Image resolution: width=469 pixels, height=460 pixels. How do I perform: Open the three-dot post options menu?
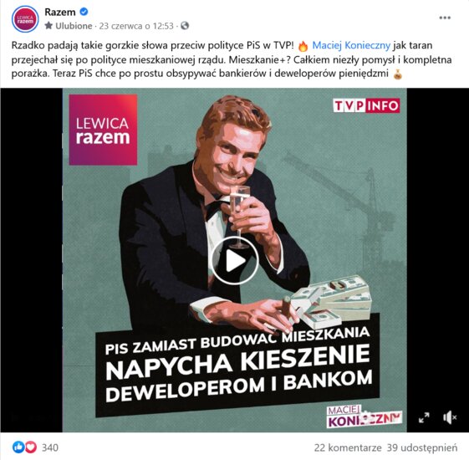click(445, 18)
